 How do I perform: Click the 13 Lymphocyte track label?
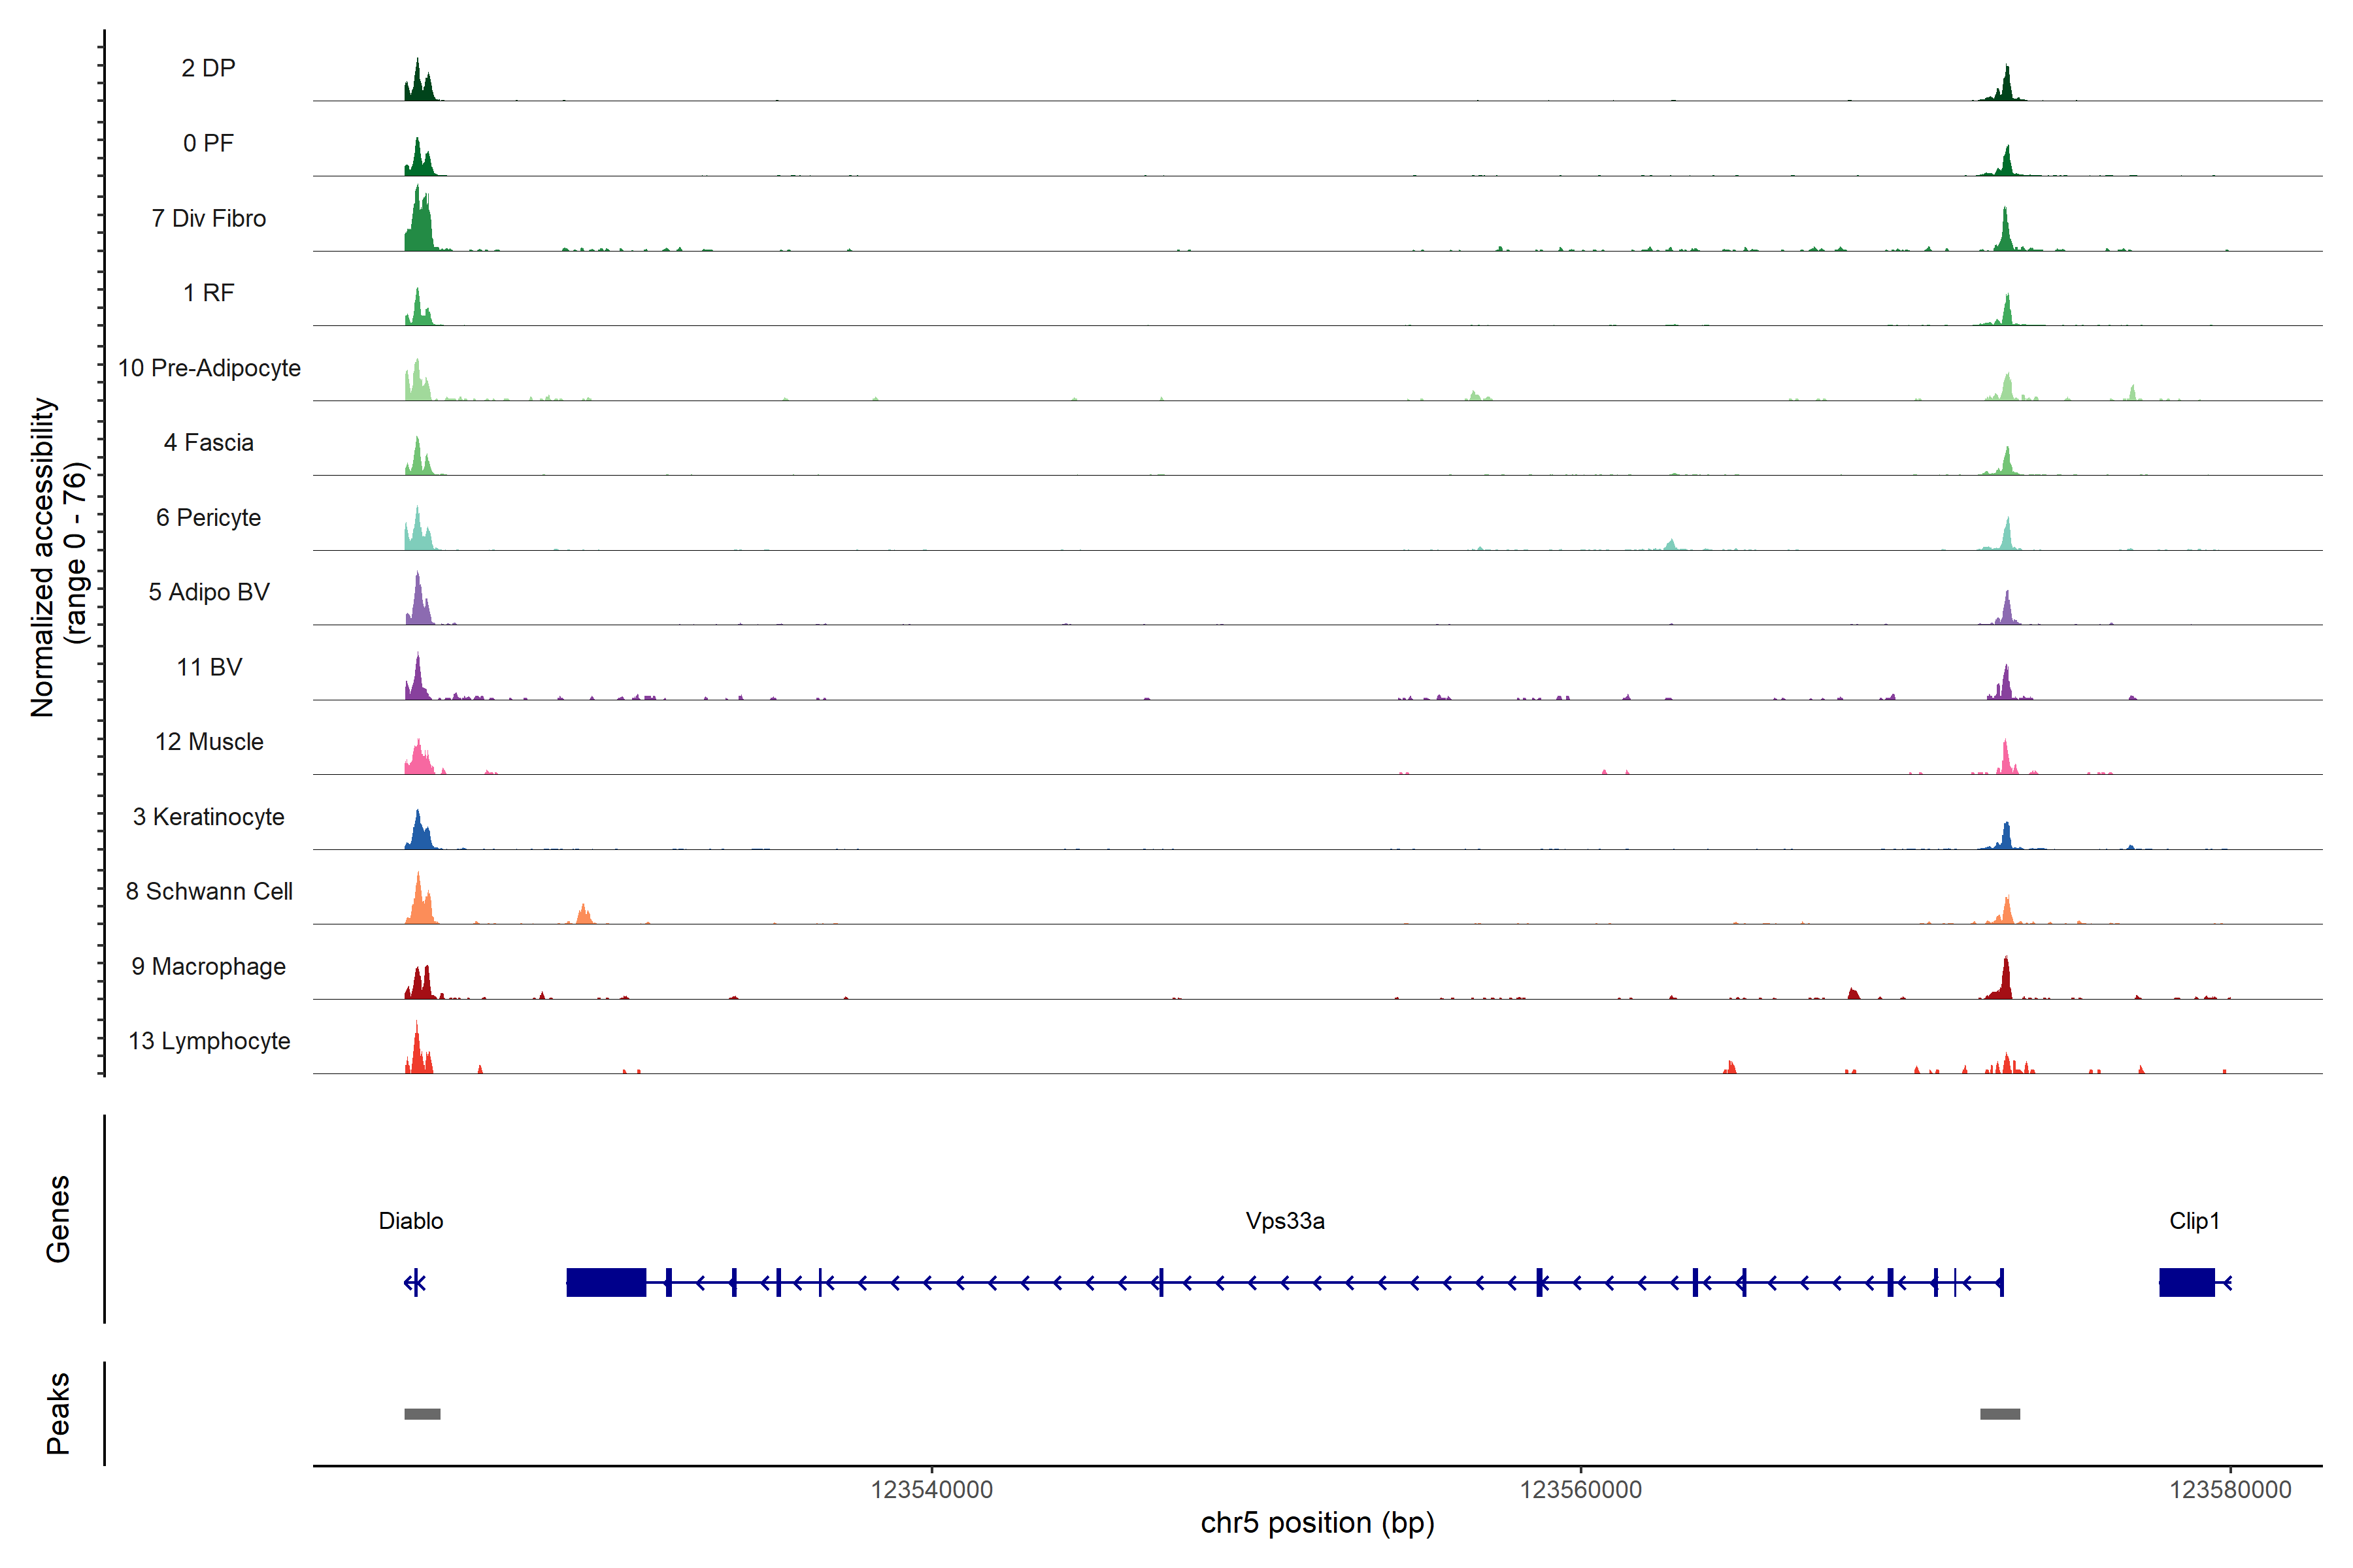(209, 1041)
